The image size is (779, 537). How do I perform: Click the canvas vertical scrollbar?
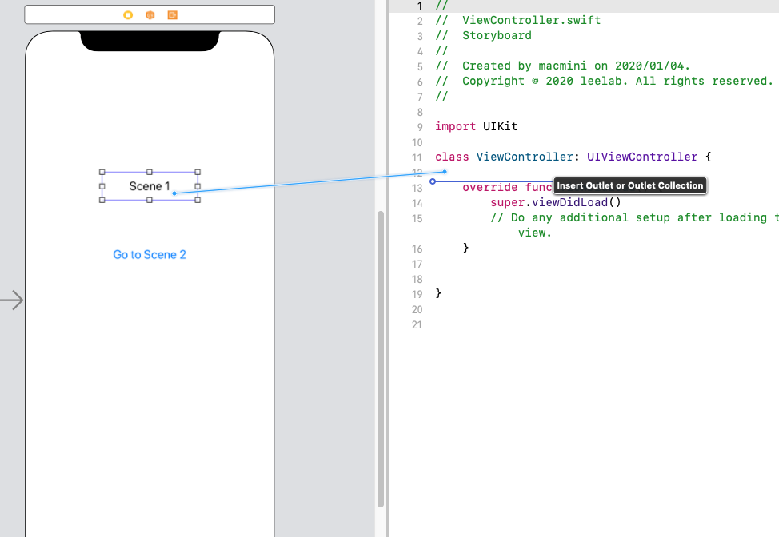click(381, 358)
